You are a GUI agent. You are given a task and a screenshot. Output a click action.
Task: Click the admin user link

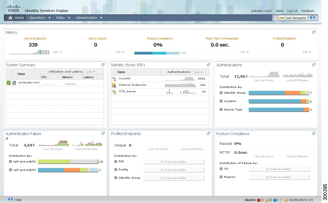pyautogui.click(x=279, y=11)
